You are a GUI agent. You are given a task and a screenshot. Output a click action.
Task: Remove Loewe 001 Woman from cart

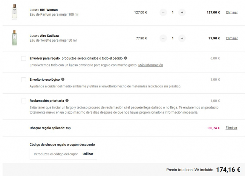(232, 12)
